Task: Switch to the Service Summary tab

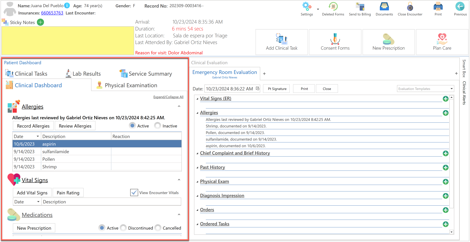Action: coord(146,74)
